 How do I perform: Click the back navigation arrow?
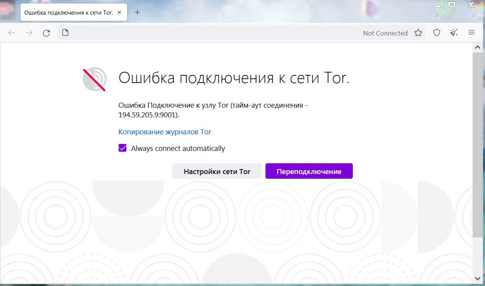[12, 33]
